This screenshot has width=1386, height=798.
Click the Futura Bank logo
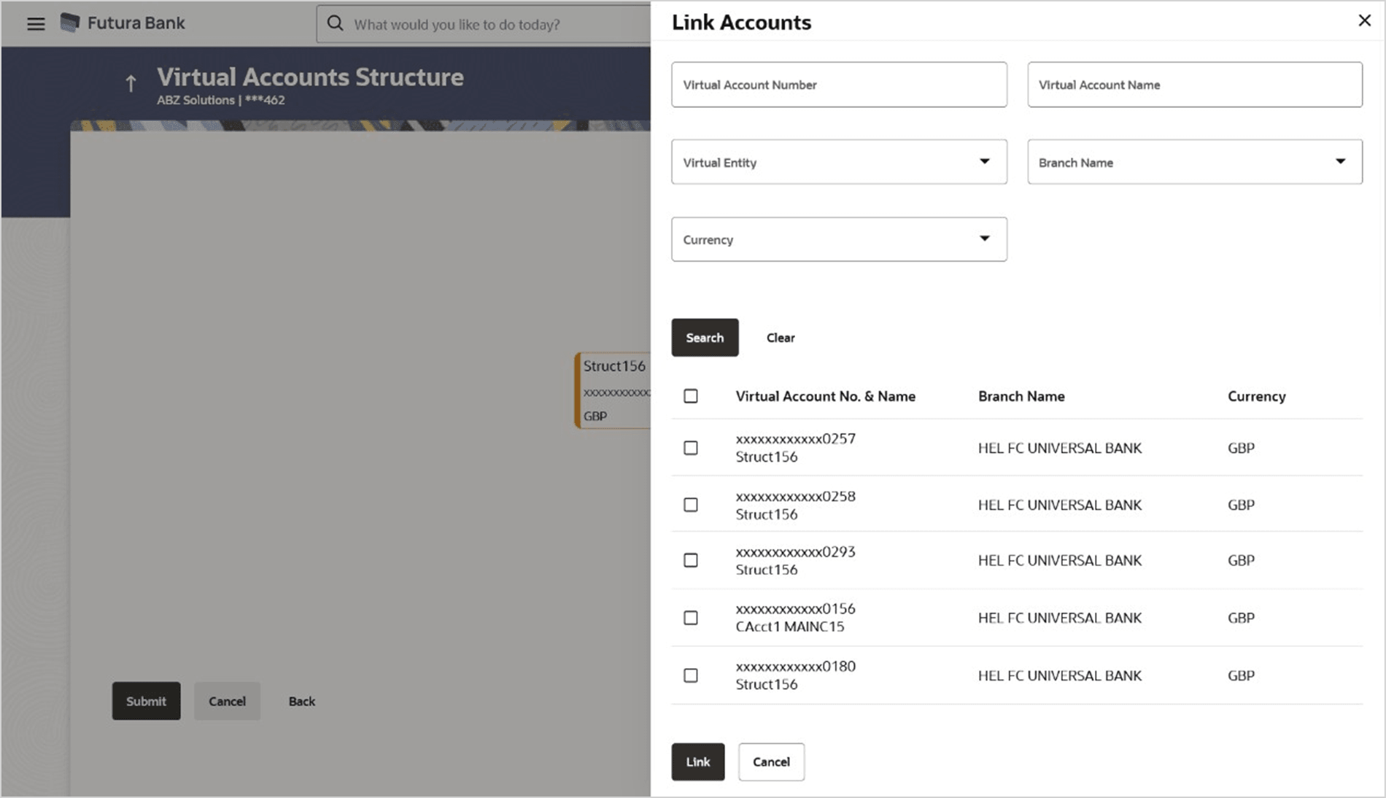point(123,22)
